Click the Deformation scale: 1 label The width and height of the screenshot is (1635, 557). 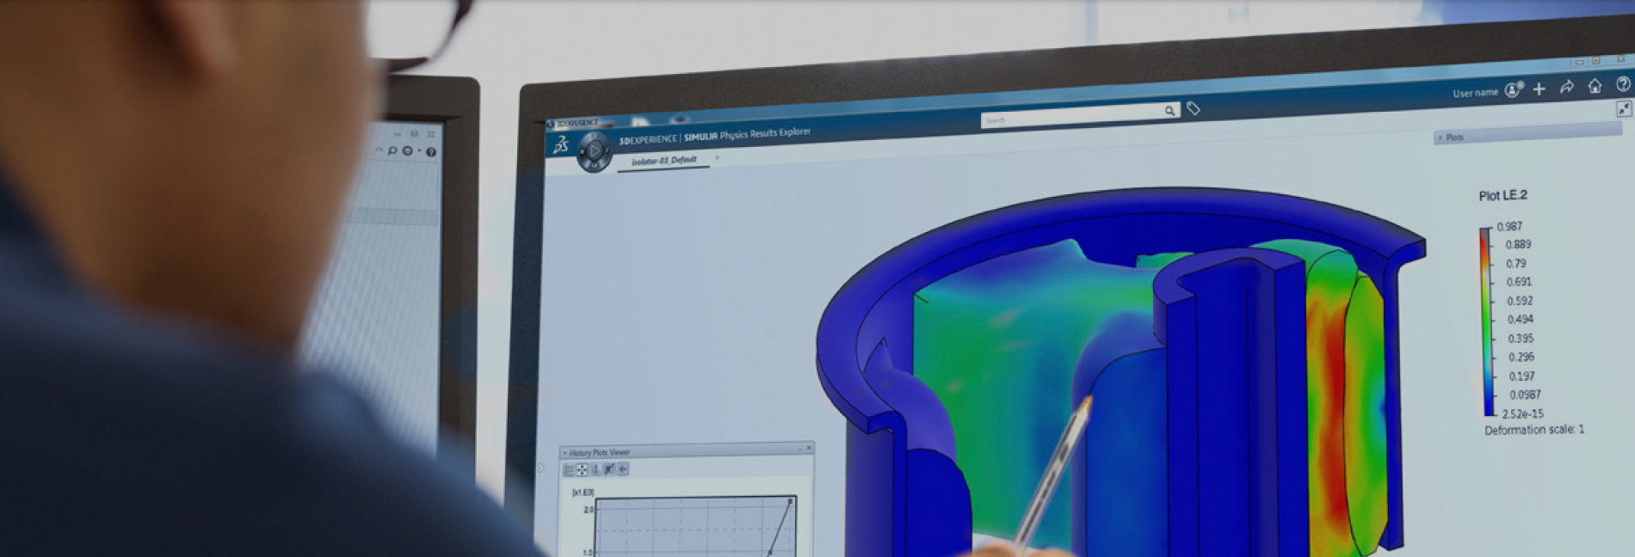(x=1534, y=430)
